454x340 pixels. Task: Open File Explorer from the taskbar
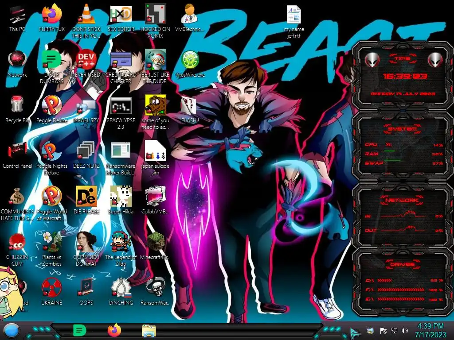coord(149,331)
